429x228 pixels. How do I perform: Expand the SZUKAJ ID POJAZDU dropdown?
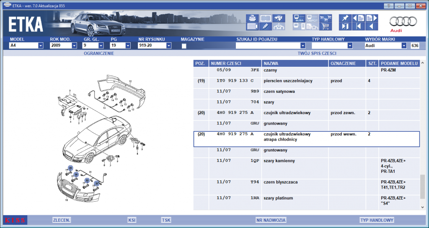302,46
